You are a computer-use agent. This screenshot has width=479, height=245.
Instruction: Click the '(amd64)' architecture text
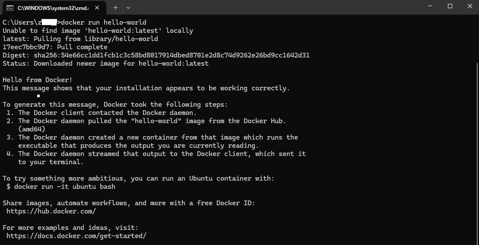(32, 129)
